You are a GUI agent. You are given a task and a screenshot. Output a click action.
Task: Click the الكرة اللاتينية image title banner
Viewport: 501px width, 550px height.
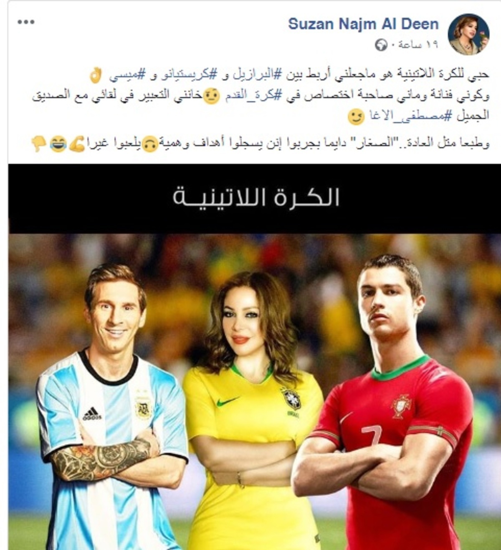pos(255,198)
